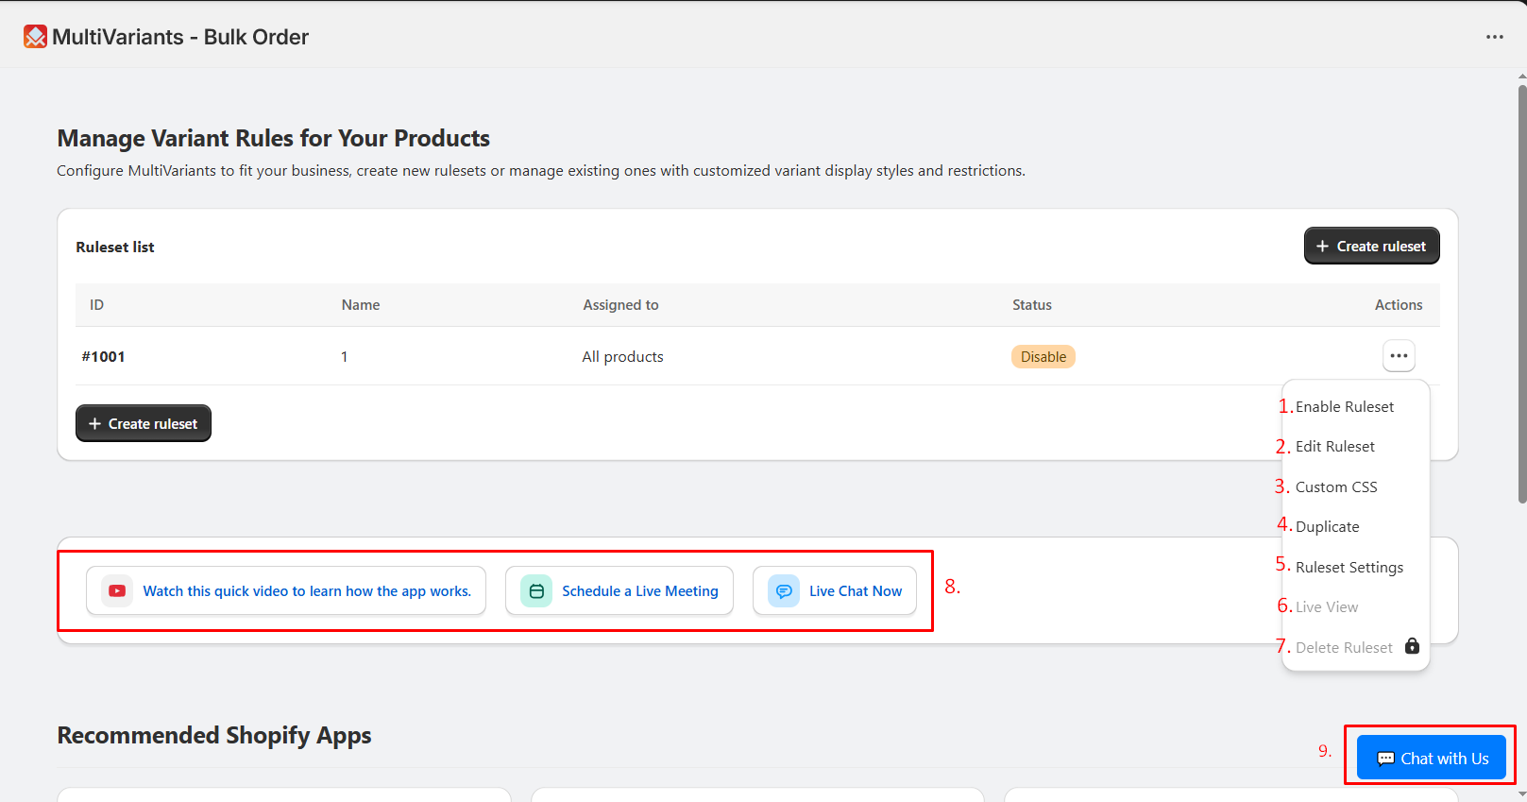Click the Disable status badge
Image resolution: width=1527 pixels, height=802 pixels.
(1043, 356)
